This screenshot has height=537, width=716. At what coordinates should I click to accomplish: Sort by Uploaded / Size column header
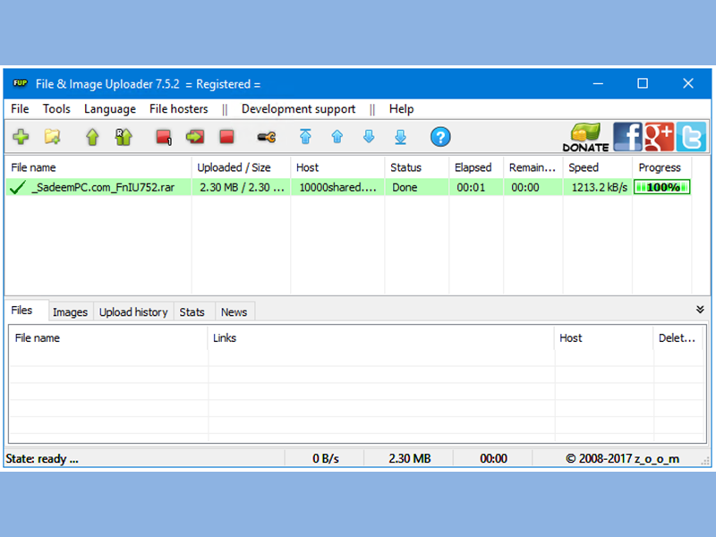coord(241,167)
